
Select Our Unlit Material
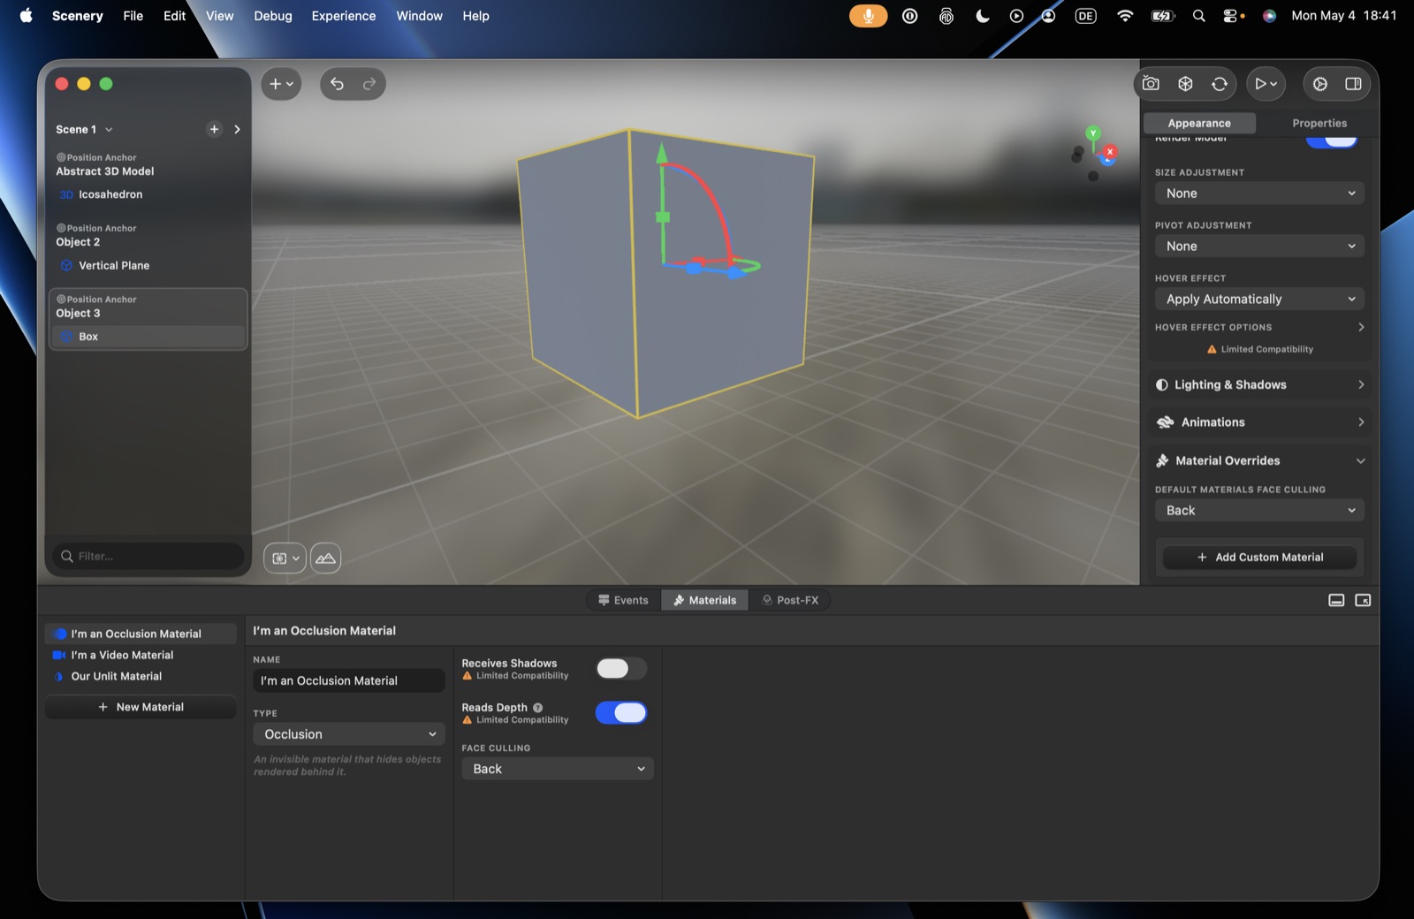coord(141,676)
